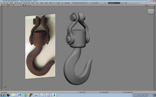Open the file explorer folder taskbar icon
The height and width of the screenshot is (97, 156).
14,95
